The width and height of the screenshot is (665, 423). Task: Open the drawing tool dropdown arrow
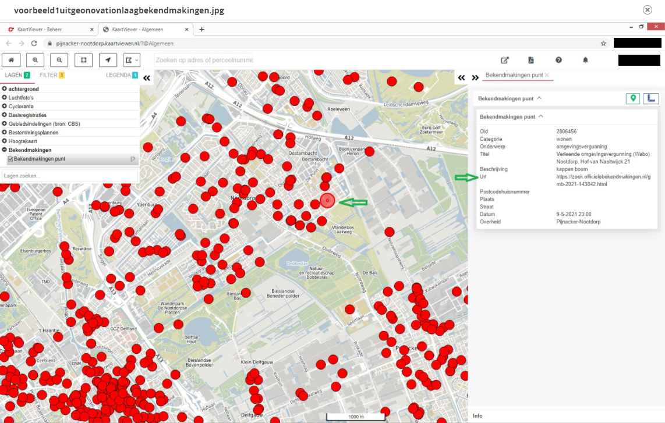[x=137, y=60]
